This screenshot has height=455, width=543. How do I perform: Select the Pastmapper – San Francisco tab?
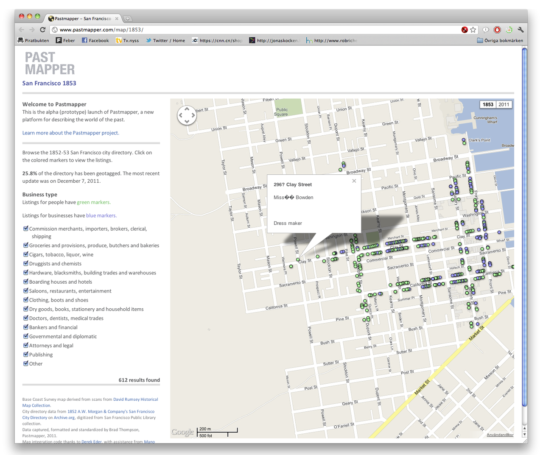point(83,19)
